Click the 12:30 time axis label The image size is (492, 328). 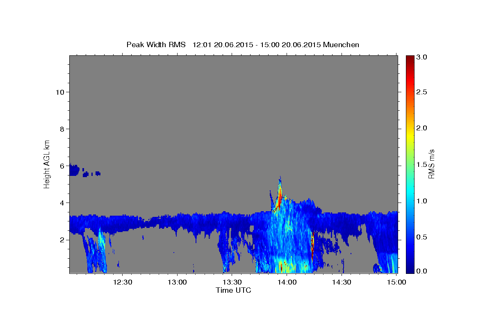pos(123,282)
